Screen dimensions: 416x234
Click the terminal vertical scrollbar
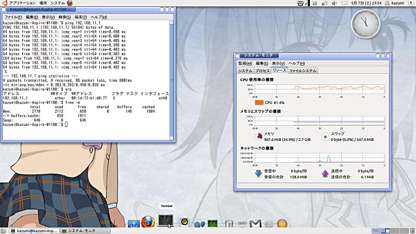click(172, 80)
